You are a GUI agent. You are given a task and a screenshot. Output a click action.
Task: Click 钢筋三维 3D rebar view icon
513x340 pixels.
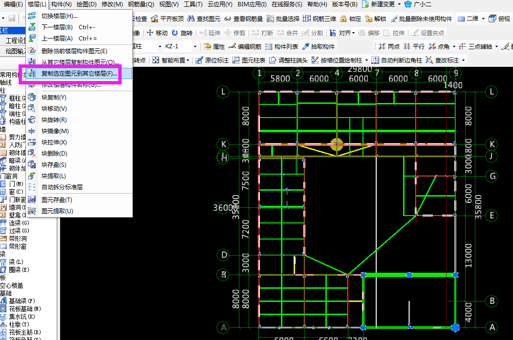coord(307,19)
